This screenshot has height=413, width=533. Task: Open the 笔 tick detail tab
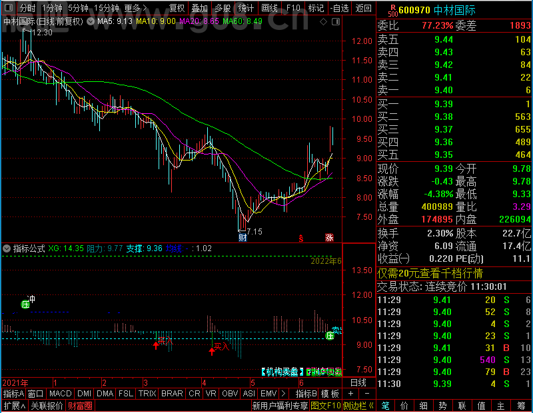pos(386,406)
